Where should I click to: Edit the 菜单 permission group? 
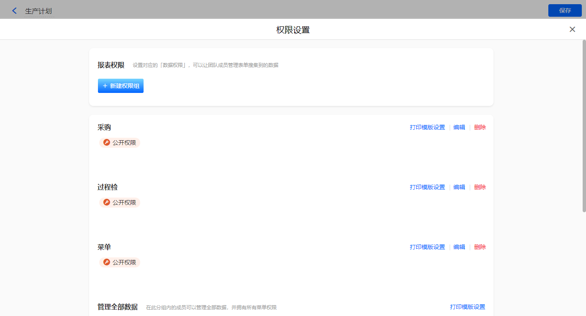click(x=459, y=247)
